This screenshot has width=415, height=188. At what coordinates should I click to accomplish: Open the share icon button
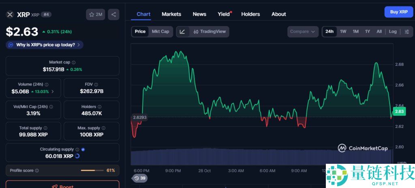coord(113,15)
